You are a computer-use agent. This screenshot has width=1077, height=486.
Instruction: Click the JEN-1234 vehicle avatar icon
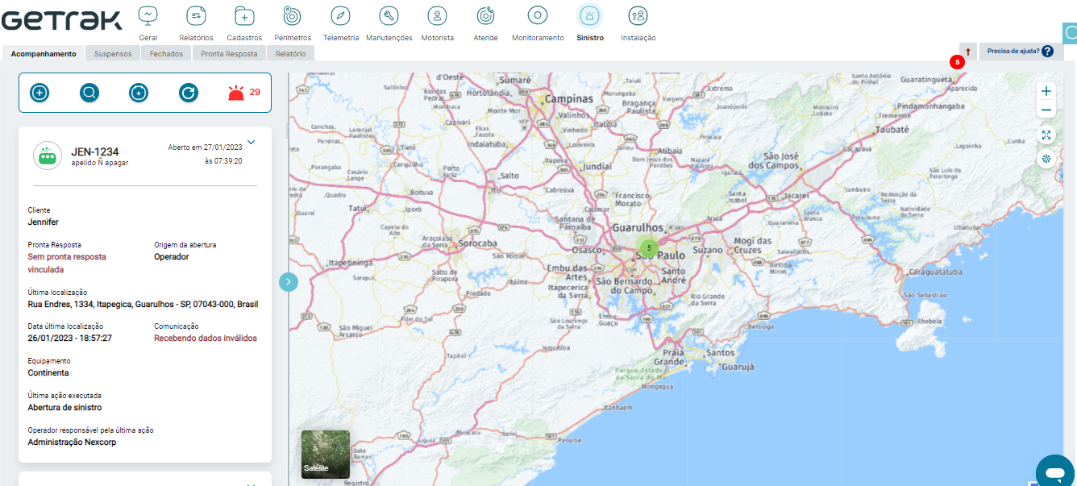48,156
